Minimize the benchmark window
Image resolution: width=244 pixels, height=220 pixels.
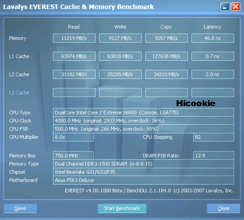[x=225, y=7]
